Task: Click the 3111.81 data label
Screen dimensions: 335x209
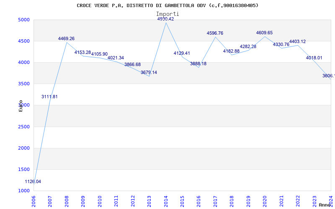Action: 49,97
